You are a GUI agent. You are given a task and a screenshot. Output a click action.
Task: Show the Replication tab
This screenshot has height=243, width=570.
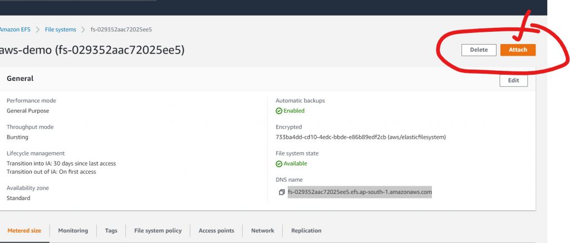pos(306,231)
